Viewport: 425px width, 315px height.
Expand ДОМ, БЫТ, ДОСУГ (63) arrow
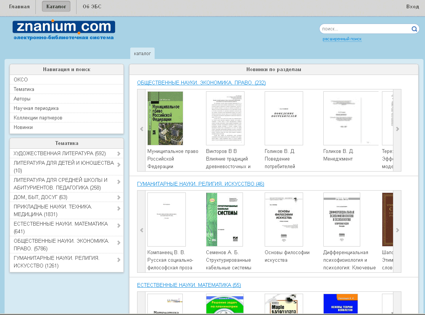click(119, 197)
